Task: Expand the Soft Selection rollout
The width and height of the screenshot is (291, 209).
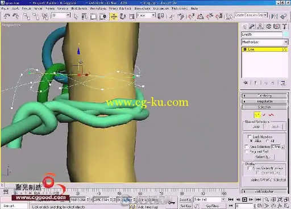Action: pyautogui.click(x=265, y=191)
